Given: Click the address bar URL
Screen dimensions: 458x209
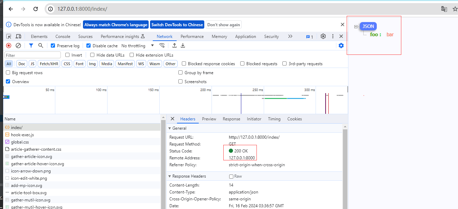Looking at the screenshot, I should [x=82, y=9].
